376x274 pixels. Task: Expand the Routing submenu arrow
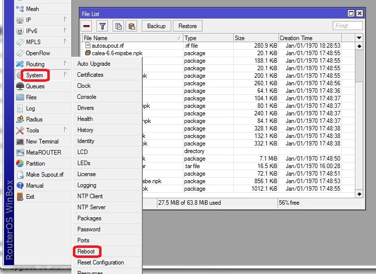(x=65, y=64)
